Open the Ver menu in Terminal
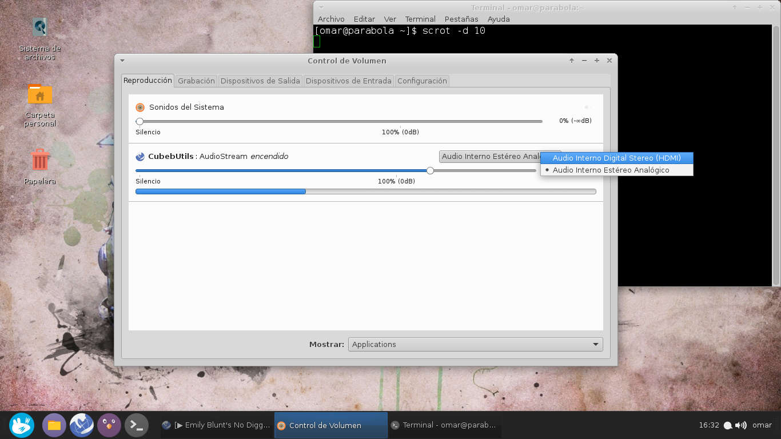 (x=390, y=19)
